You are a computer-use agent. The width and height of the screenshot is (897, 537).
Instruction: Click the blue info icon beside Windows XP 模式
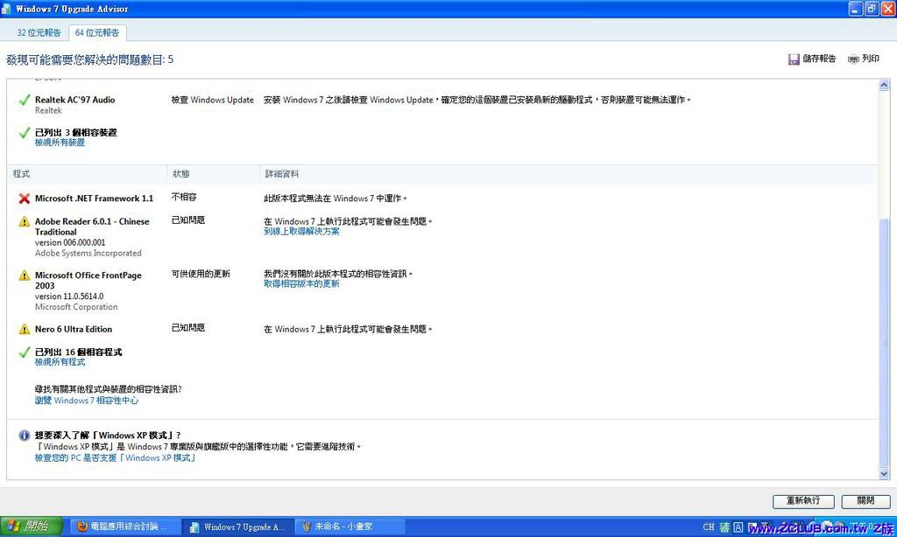24,436
